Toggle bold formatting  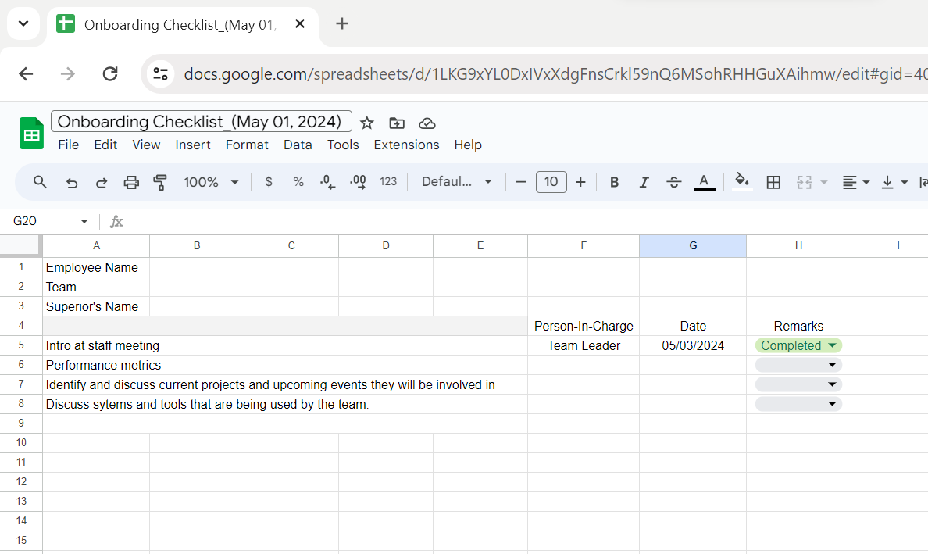coord(614,182)
